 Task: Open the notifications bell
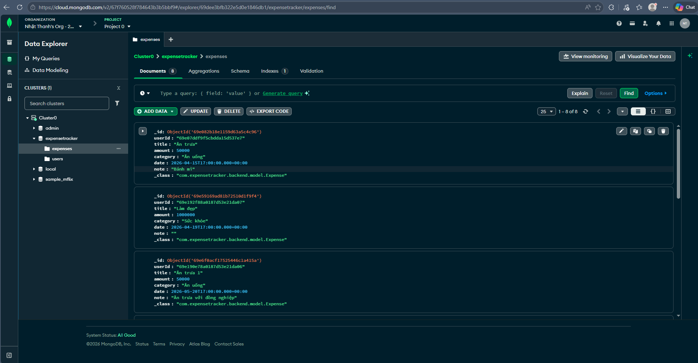click(x=659, y=23)
